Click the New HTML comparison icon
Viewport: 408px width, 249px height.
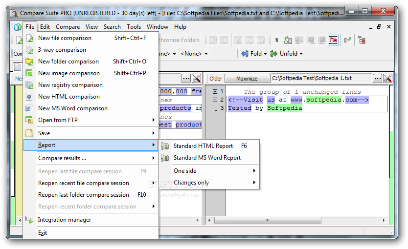29,97
